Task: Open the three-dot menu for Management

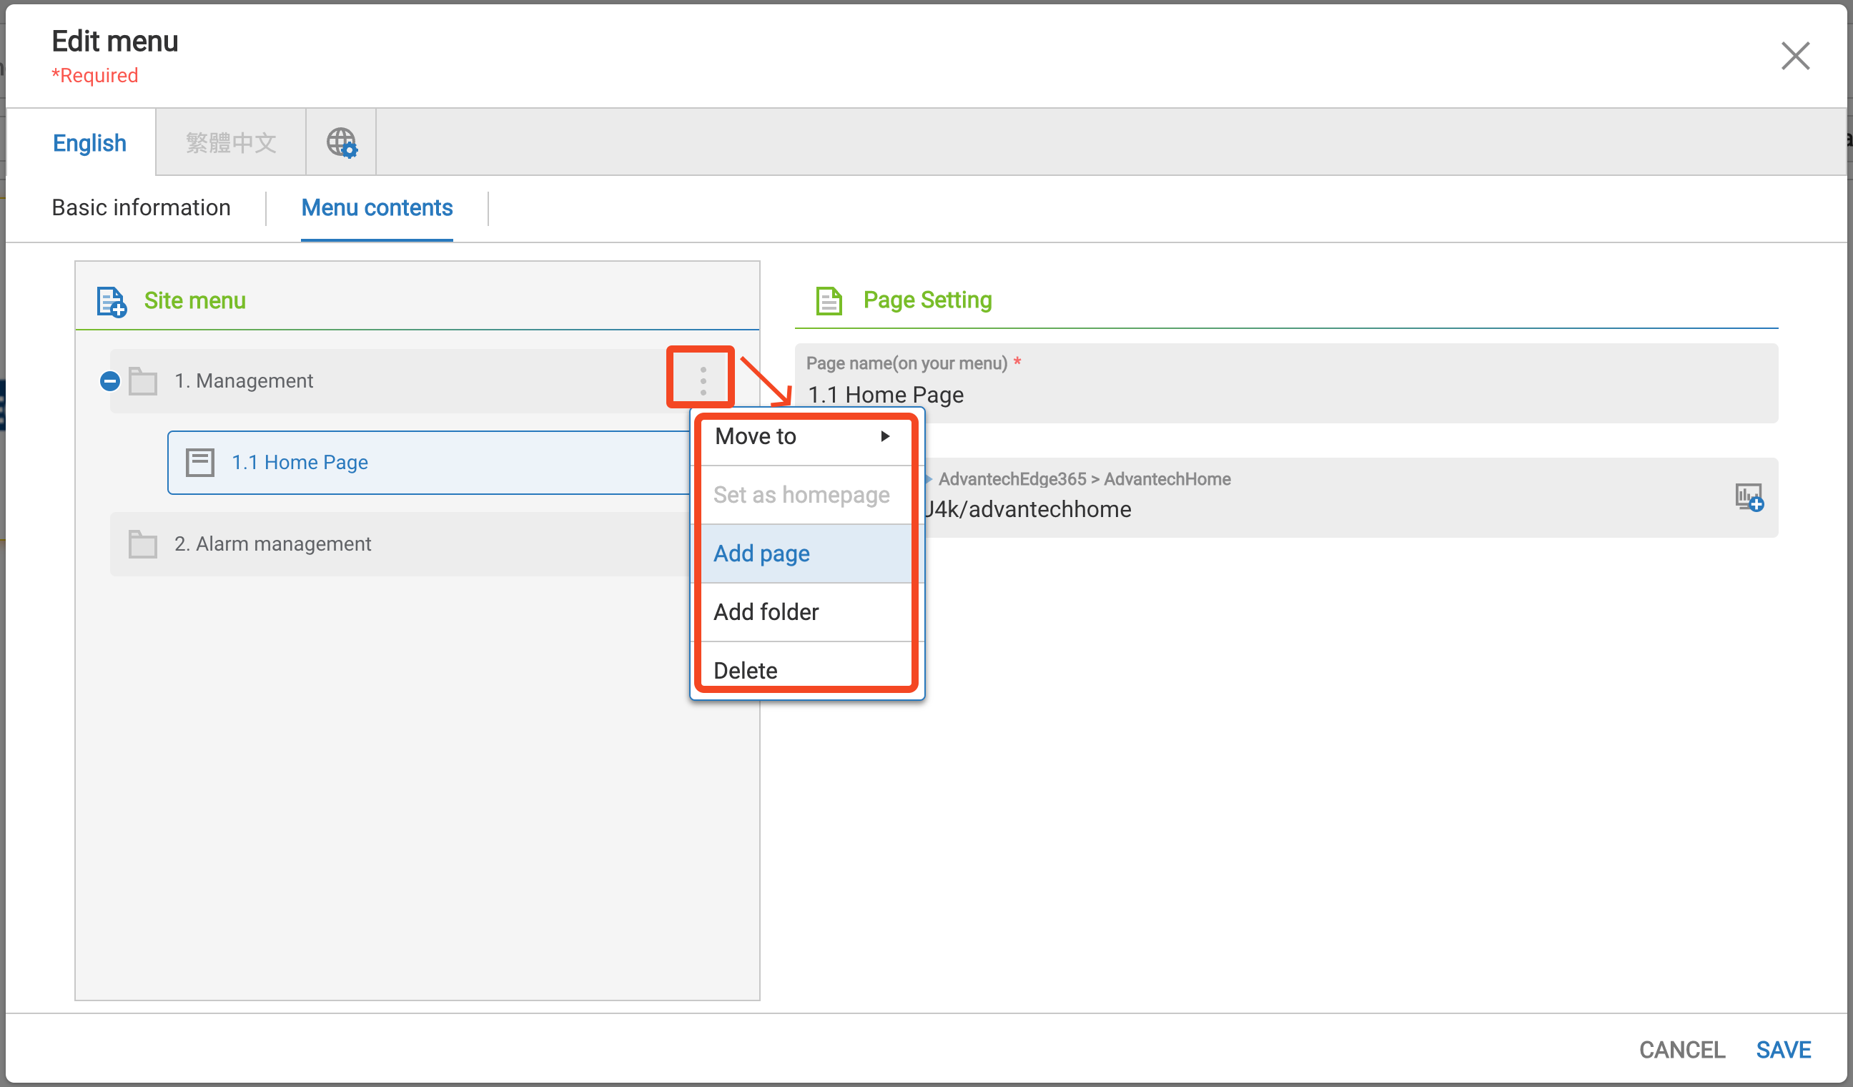Action: click(x=702, y=380)
